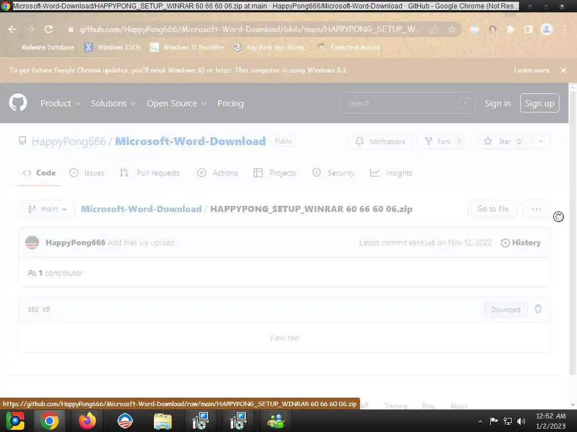This screenshot has height=432, width=577.
Task: Open the Windows ISOs bookmark
Action: 113,47
